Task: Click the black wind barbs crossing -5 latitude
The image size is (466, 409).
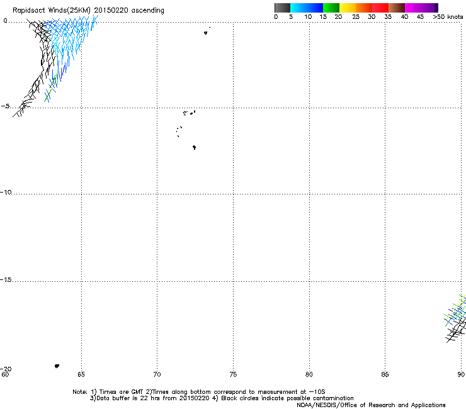Action: coord(22,108)
